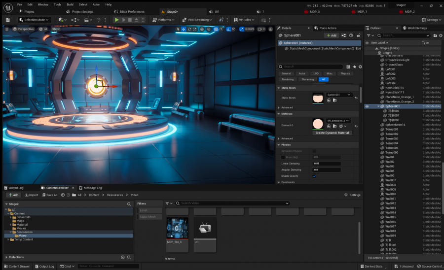Click the Rendering filter button in Details
Image resolution: width=444 pixels, height=270 pixels.
coord(288,79)
